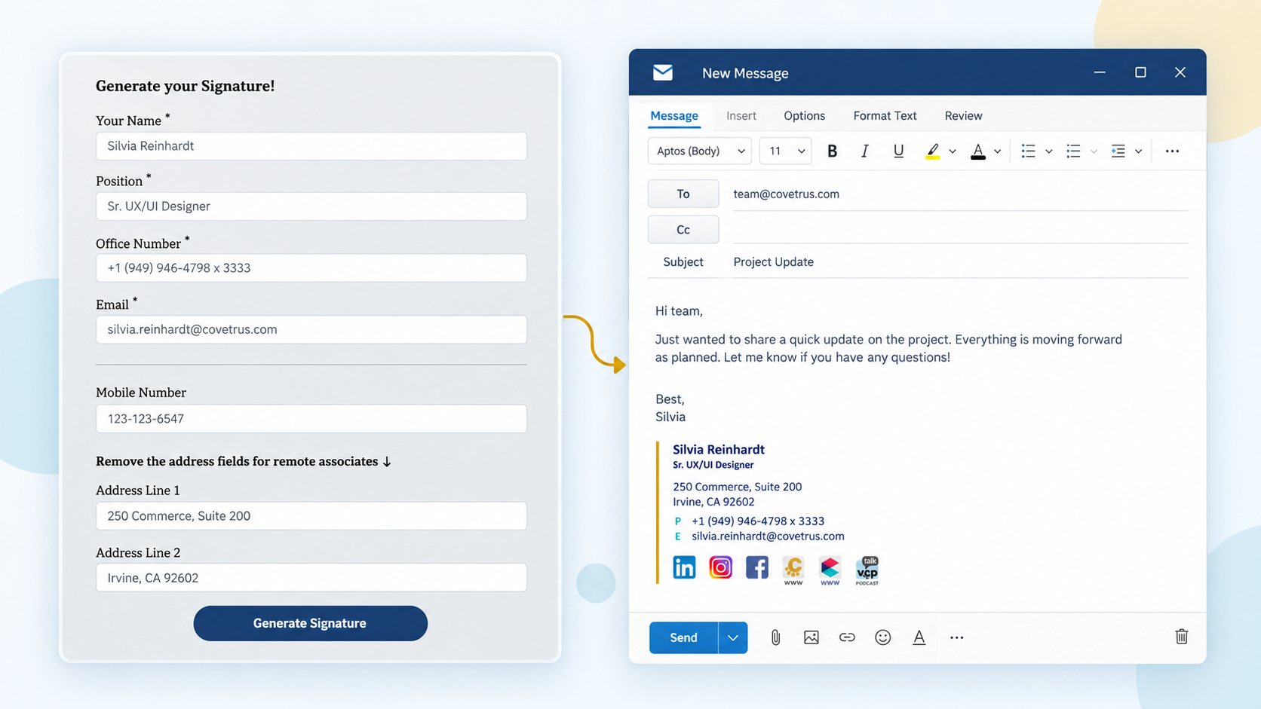Insert a numbered list

coord(1073,151)
